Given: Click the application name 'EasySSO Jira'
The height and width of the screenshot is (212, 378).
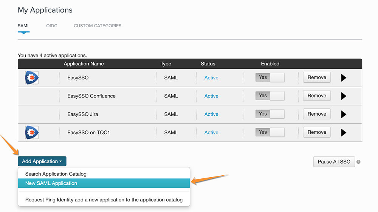Looking at the screenshot, I should tap(83, 114).
